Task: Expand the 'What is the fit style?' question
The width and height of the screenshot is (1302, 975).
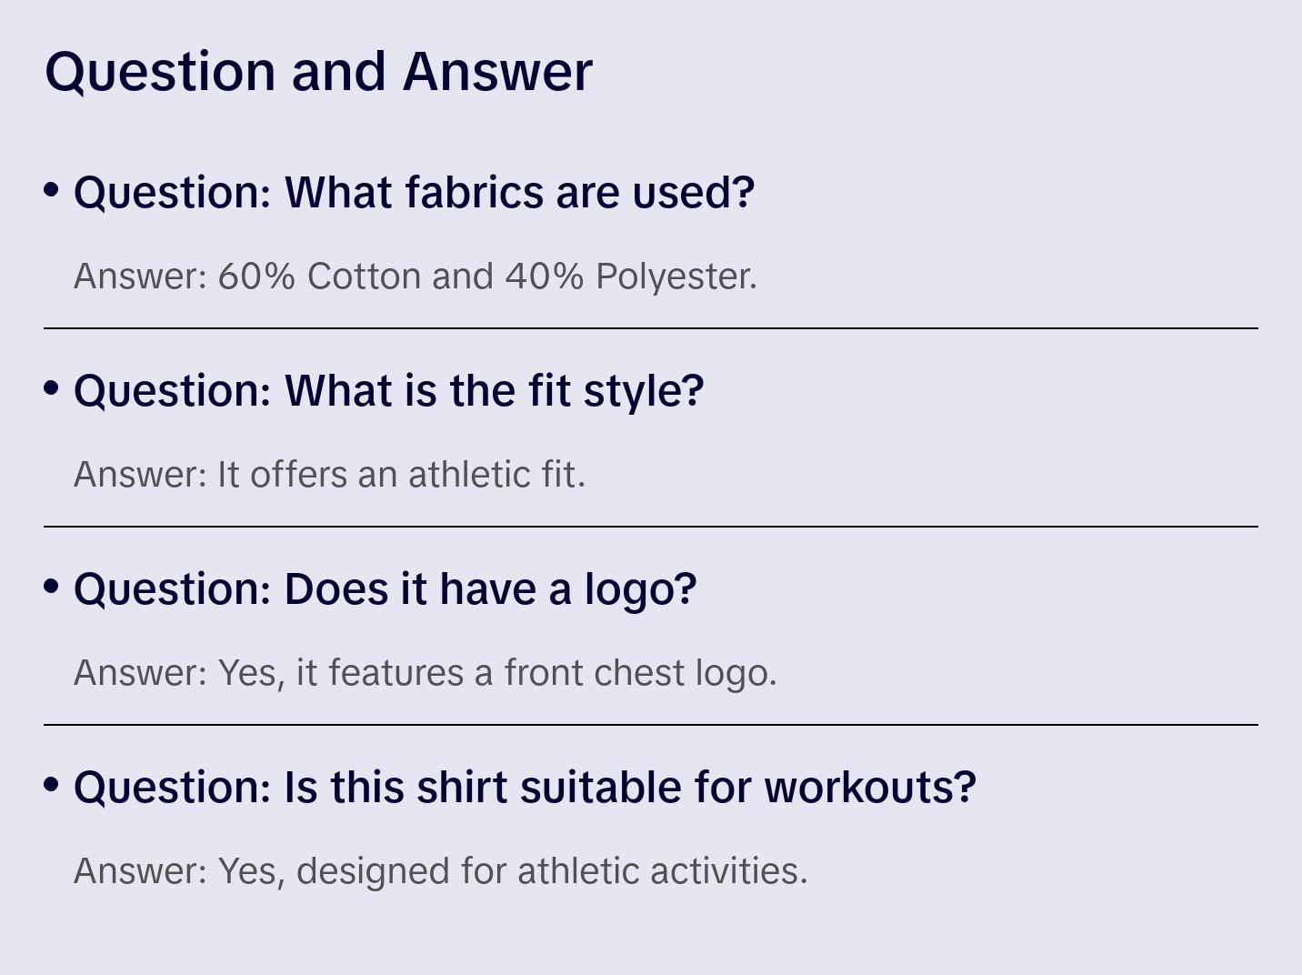Action: click(388, 391)
